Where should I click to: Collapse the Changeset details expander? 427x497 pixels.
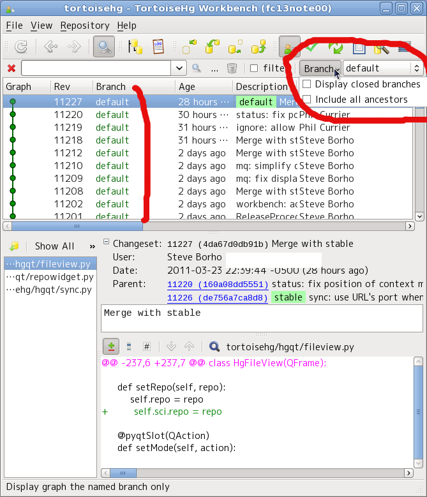click(106, 242)
